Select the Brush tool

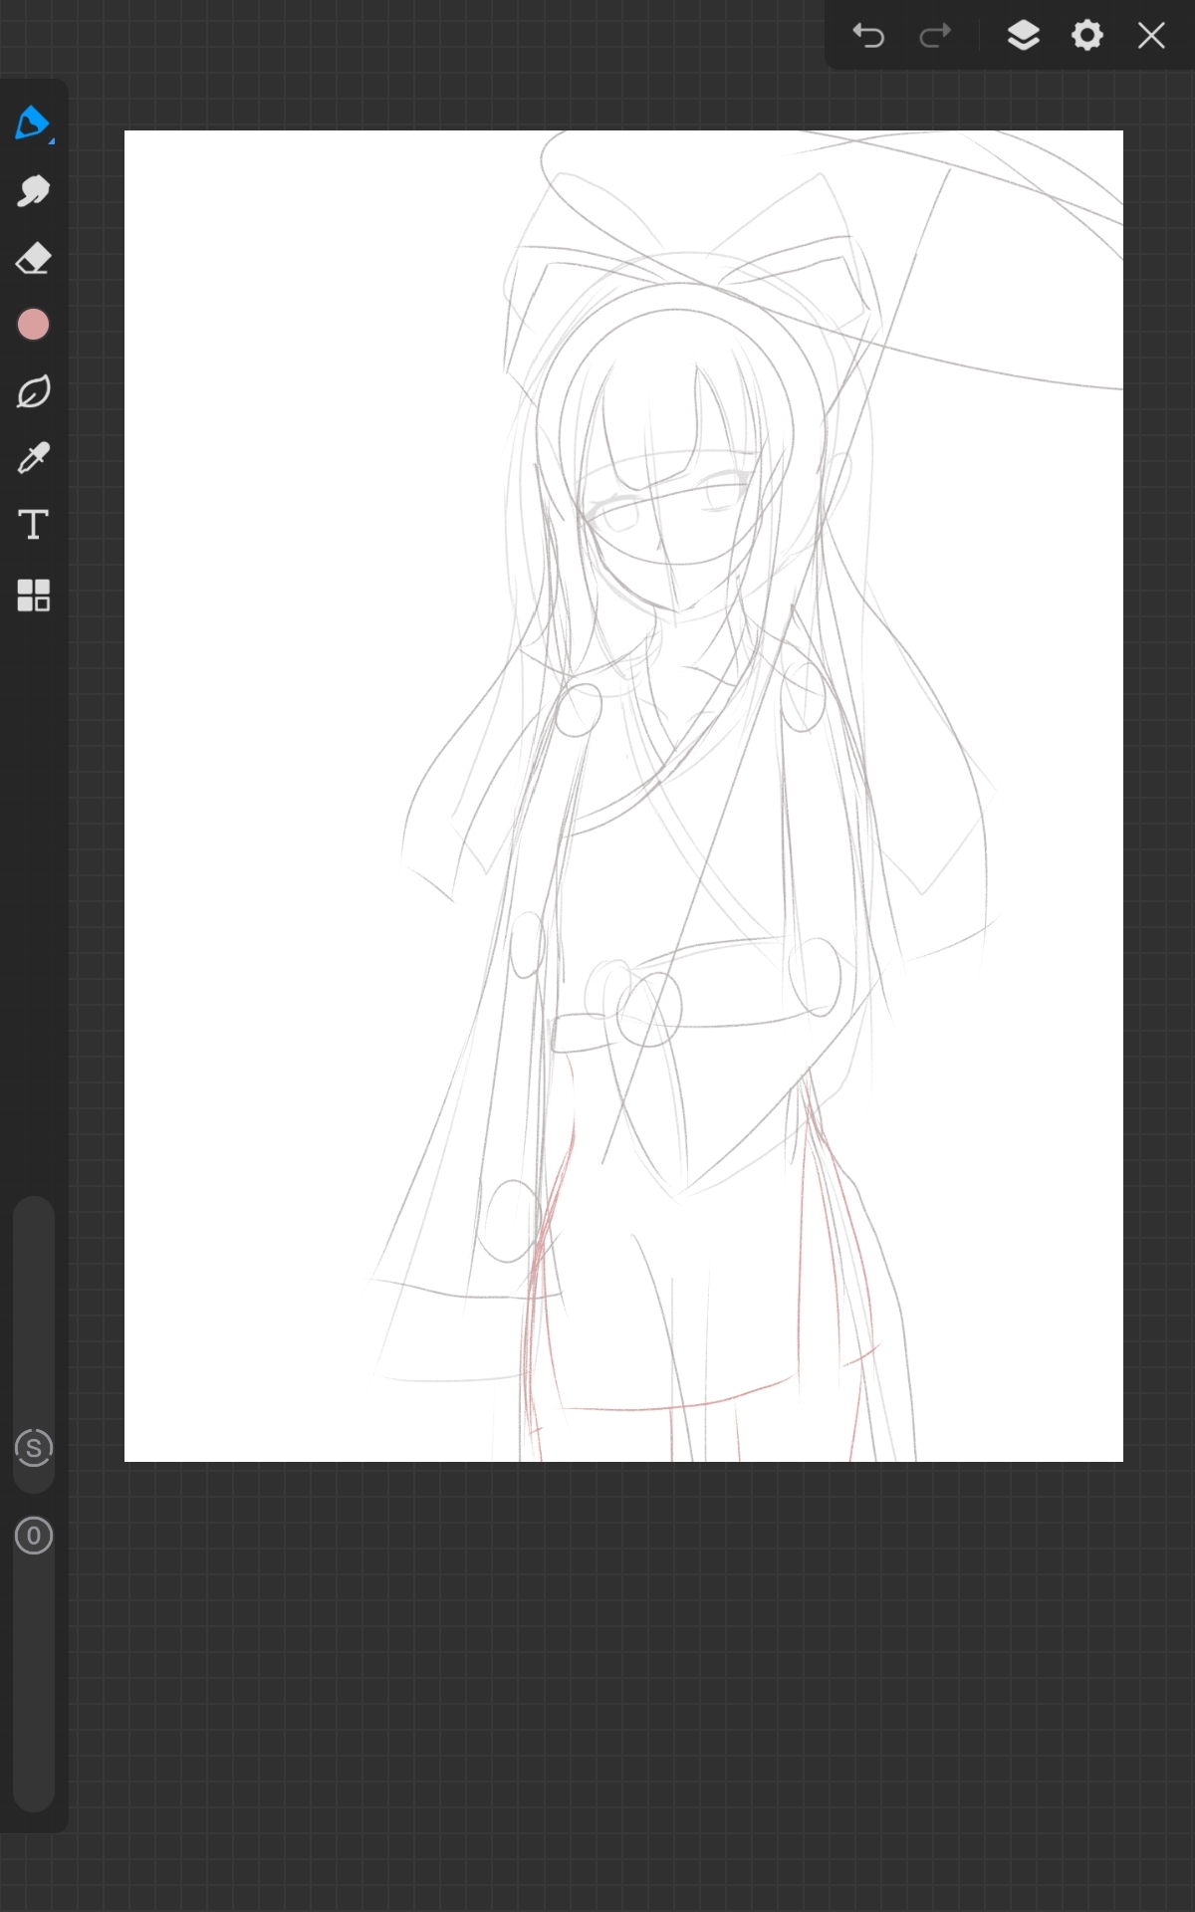[x=32, y=123]
